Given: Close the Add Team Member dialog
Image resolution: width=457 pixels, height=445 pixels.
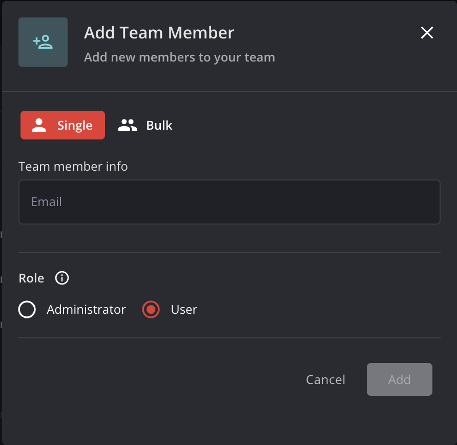Looking at the screenshot, I should click(427, 33).
